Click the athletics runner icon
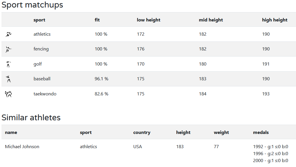This screenshot has height=167, width=296. coord(8,34)
